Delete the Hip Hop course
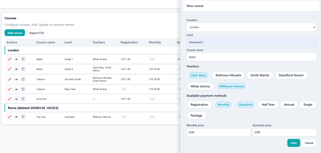The height and width of the screenshot is (153, 321). pos(23,117)
